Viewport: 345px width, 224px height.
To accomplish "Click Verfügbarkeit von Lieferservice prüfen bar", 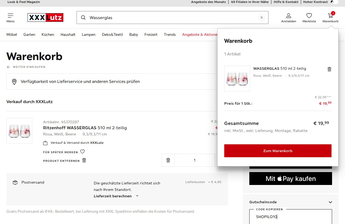I will (x=112, y=82).
